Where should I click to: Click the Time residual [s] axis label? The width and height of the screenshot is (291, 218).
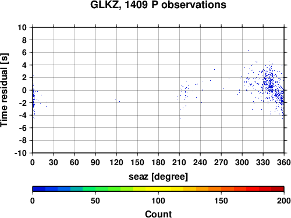click(5, 90)
